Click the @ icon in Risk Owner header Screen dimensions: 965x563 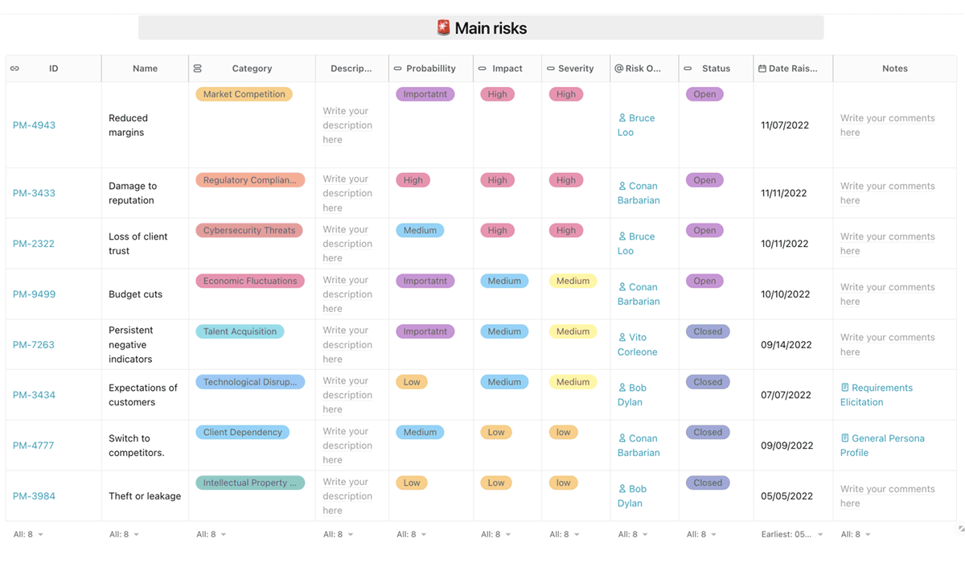pyautogui.click(x=618, y=68)
